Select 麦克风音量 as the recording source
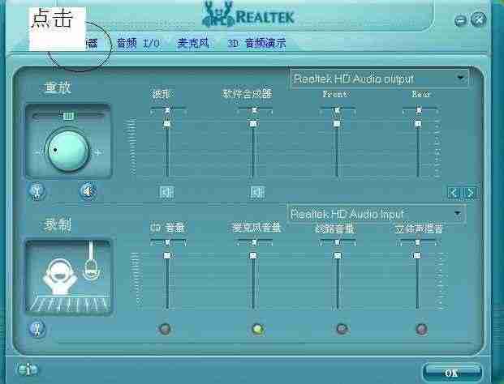504x384 pixels. [258, 329]
